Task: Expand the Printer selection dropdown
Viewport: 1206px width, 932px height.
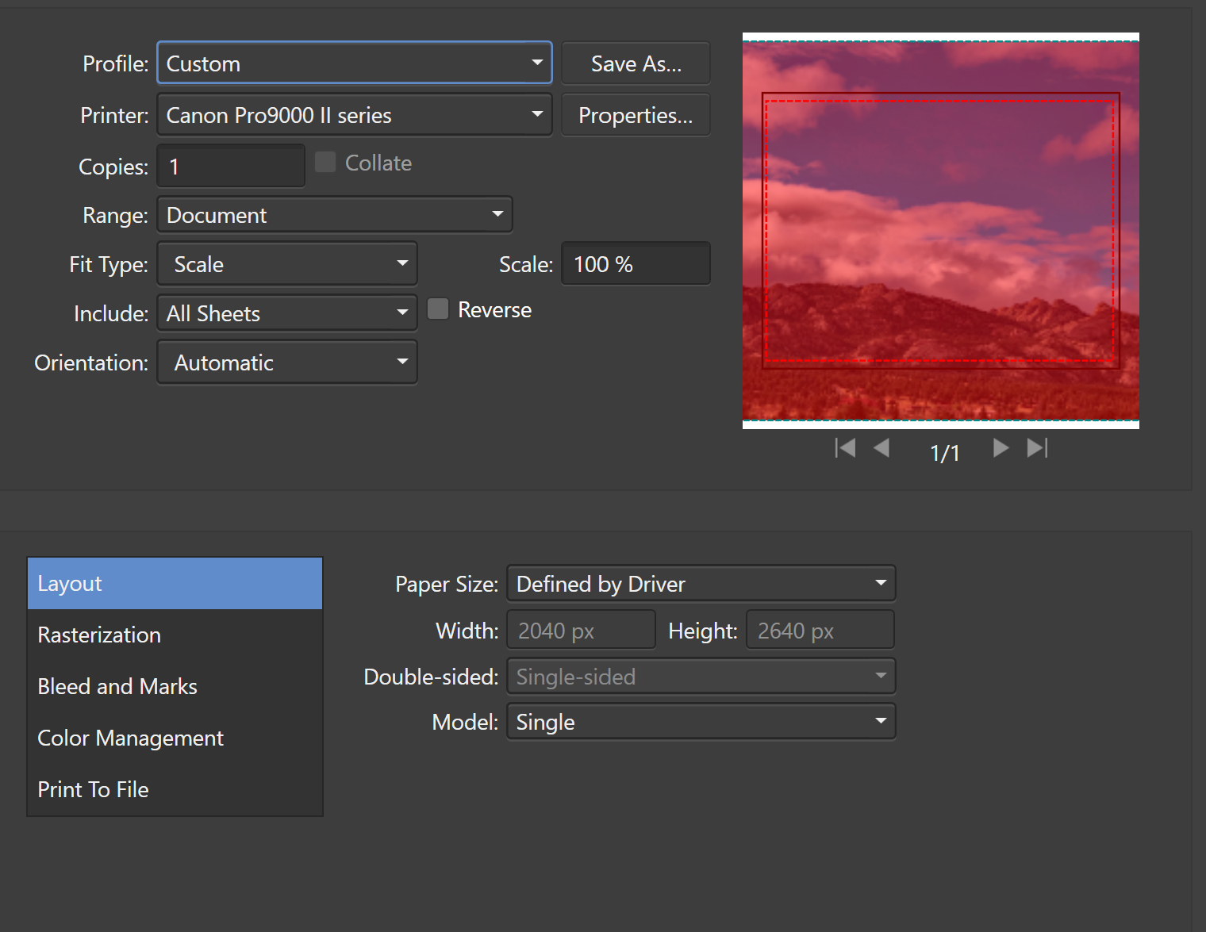Action: 354,115
